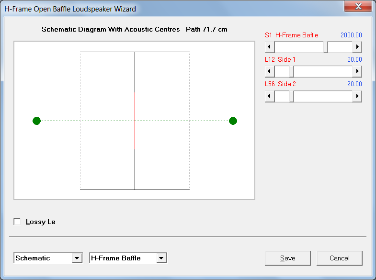376x280 pixels.
Task: Click the 20.00 value for L56 Side 2
Action: [x=354, y=84]
